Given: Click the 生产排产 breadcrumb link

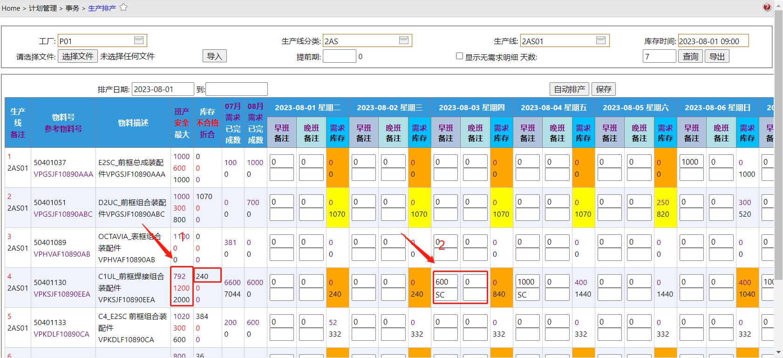Looking at the screenshot, I should pyautogui.click(x=102, y=8).
